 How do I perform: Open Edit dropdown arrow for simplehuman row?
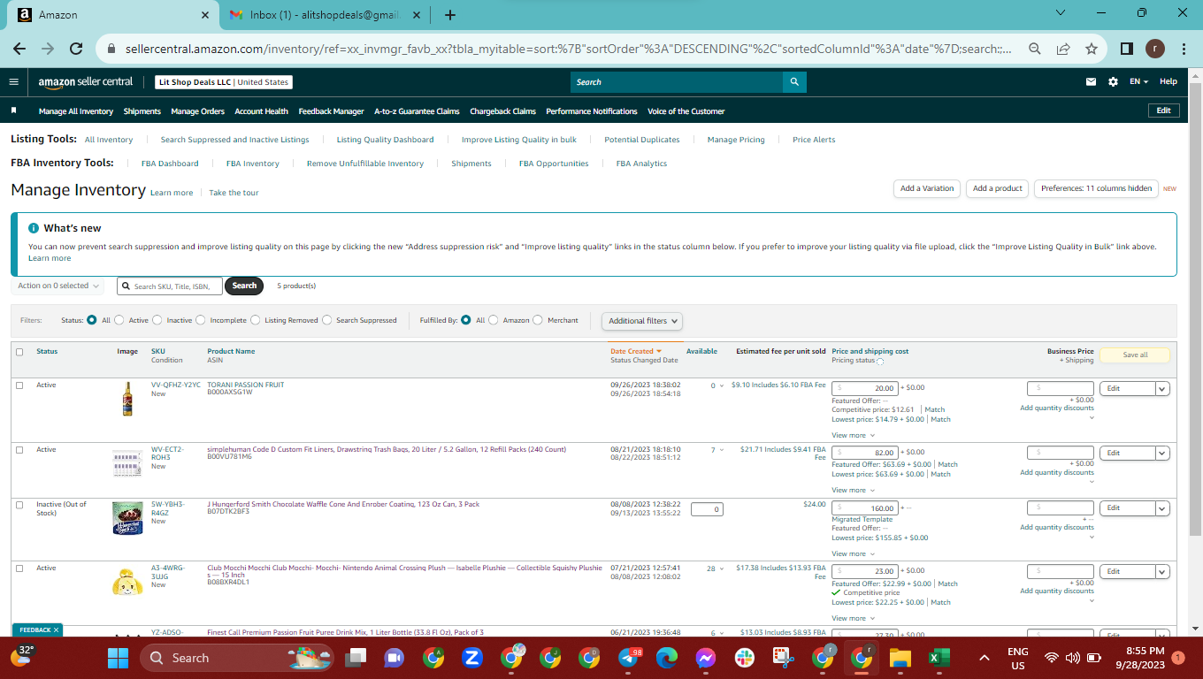pos(1162,453)
